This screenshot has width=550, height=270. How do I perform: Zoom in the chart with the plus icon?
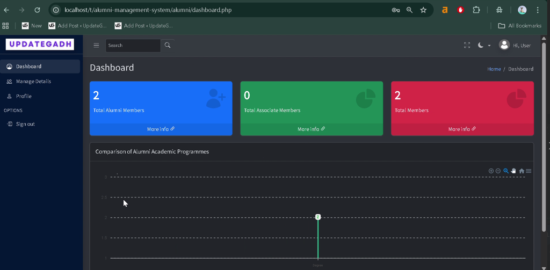pos(491,171)
